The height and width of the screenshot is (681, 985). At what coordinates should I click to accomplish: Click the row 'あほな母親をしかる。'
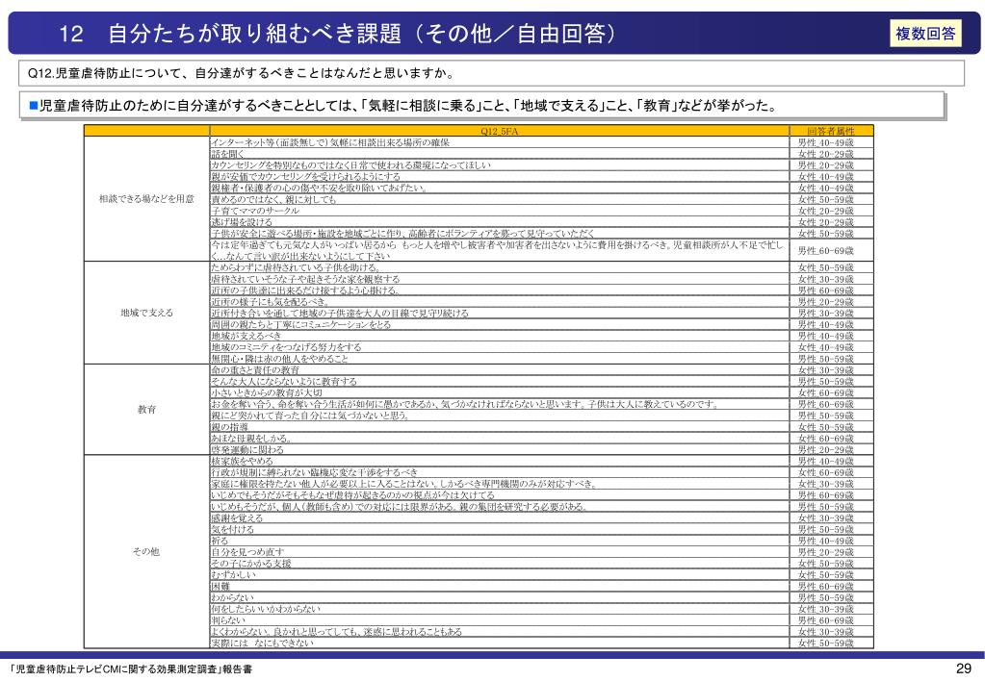(500, 438)
